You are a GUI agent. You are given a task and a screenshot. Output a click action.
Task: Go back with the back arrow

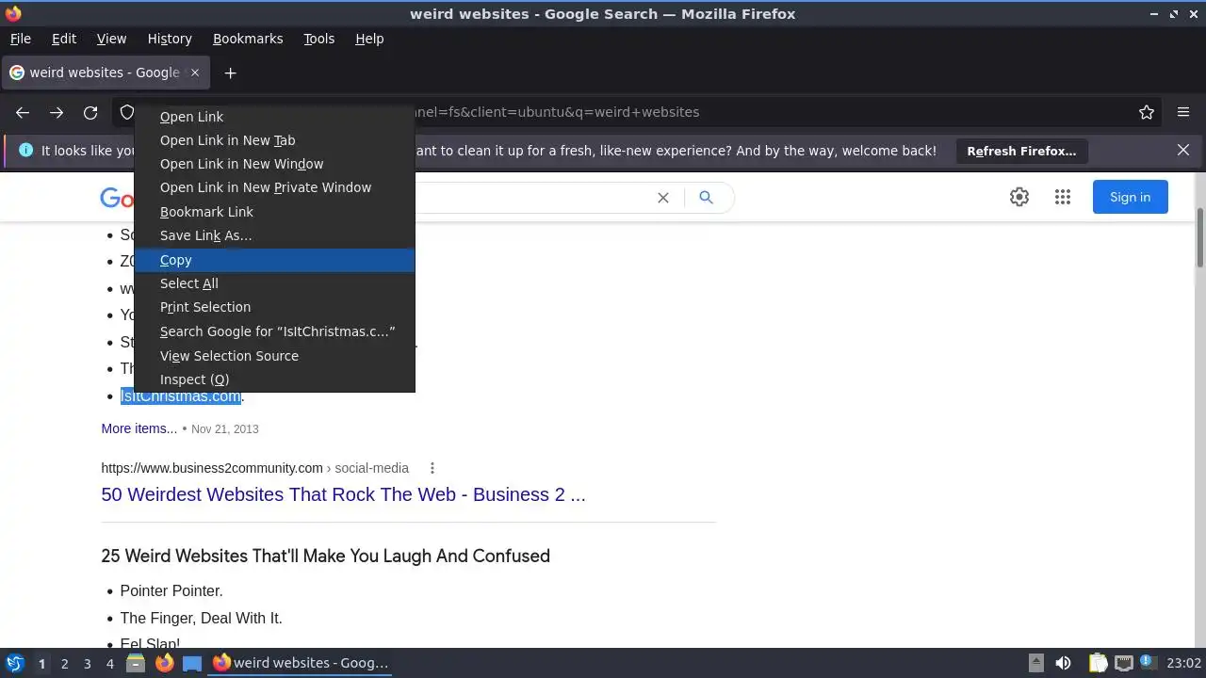[23, 112]
